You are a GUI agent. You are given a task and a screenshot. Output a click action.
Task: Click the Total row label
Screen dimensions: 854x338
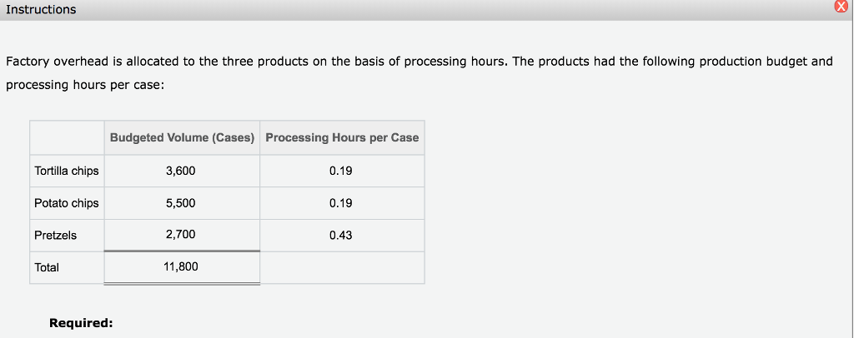point(47,267)
